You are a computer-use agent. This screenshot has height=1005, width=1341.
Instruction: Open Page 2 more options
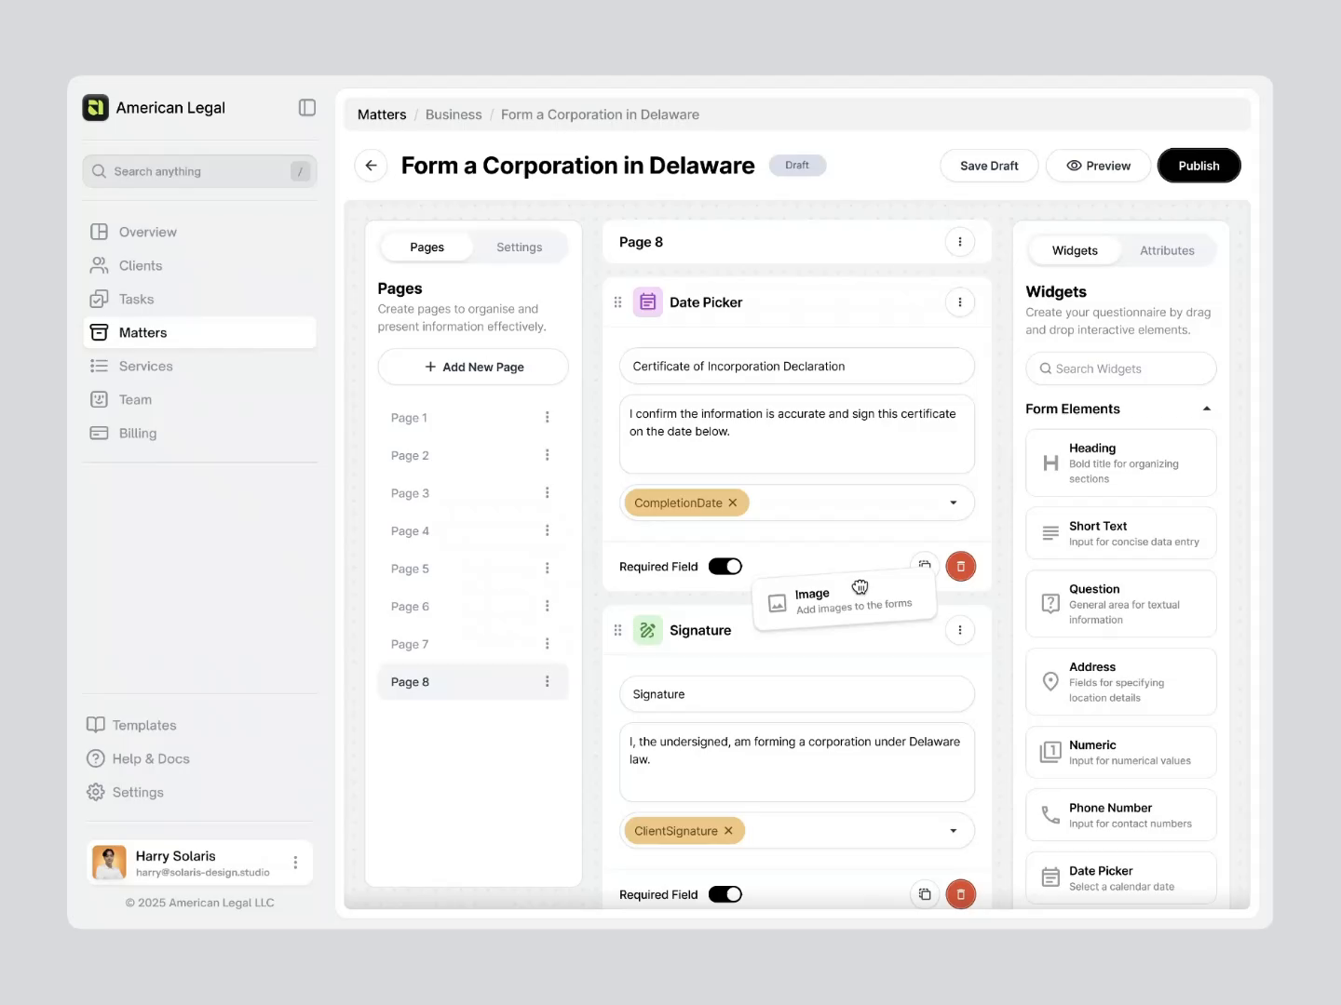[x=548, y=455]
